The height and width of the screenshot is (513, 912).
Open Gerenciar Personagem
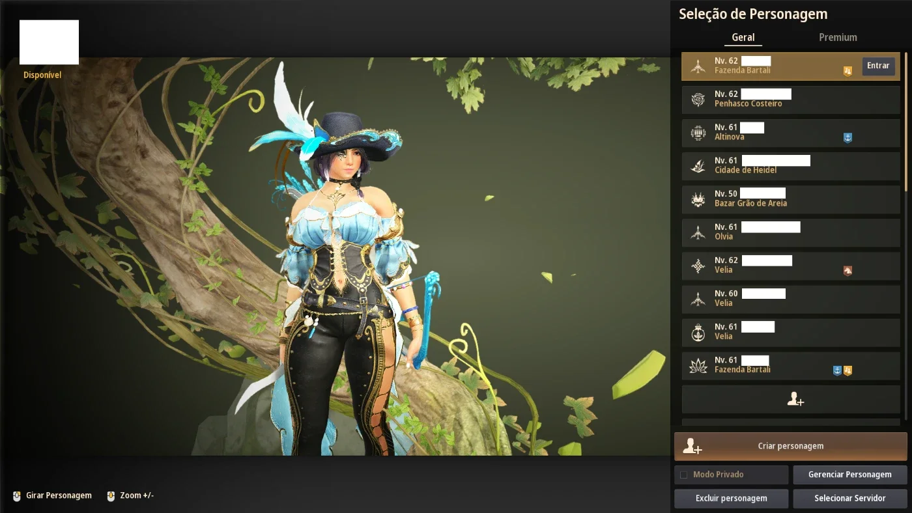[x=850, y=475]
